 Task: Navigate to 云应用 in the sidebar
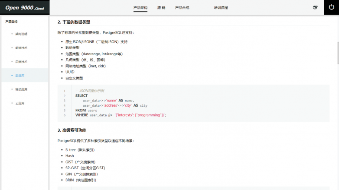20,103
